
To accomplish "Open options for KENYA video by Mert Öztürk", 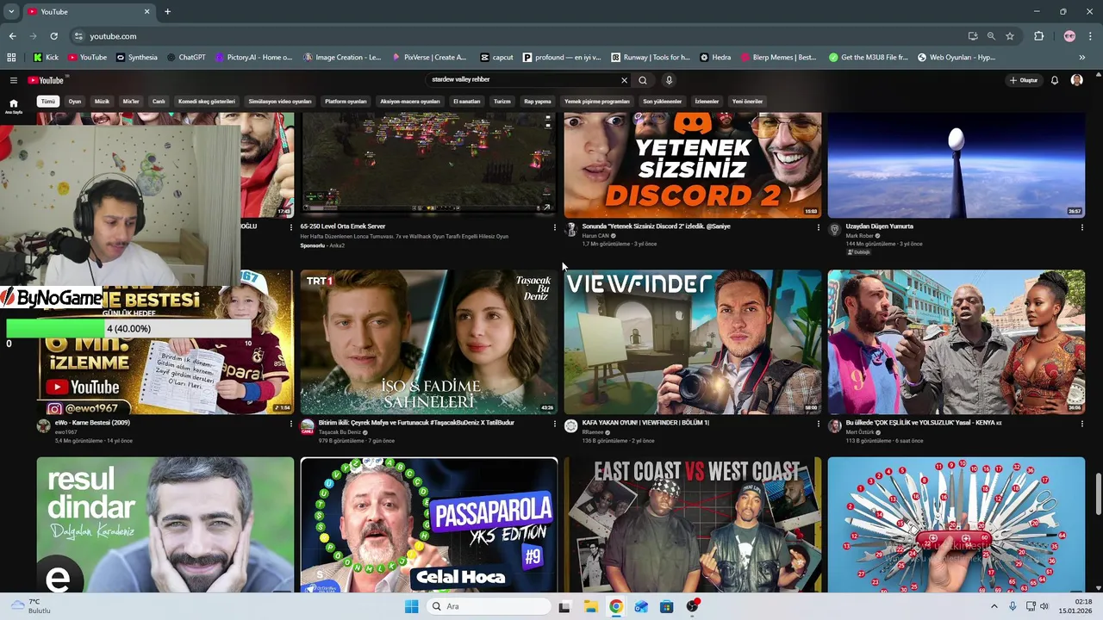I will click(x=1081, y=424).
